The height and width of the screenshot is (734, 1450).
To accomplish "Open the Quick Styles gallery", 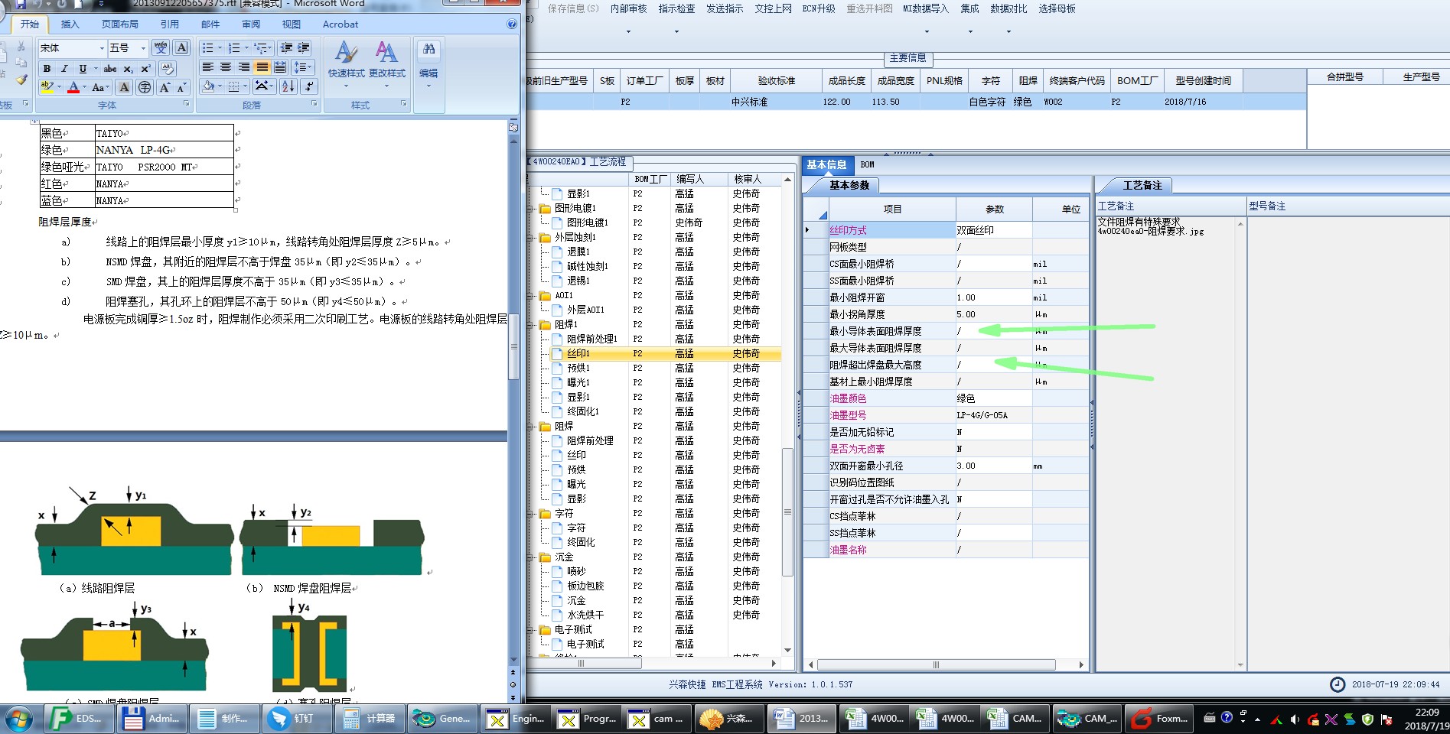I will [347, 63].
